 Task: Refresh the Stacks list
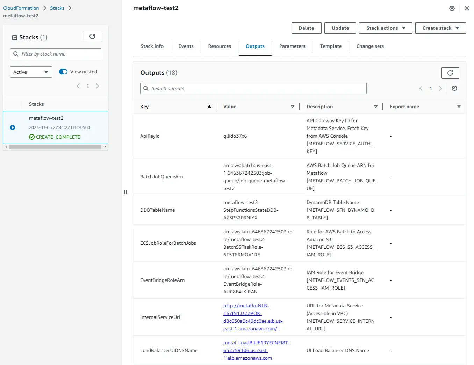92,36
